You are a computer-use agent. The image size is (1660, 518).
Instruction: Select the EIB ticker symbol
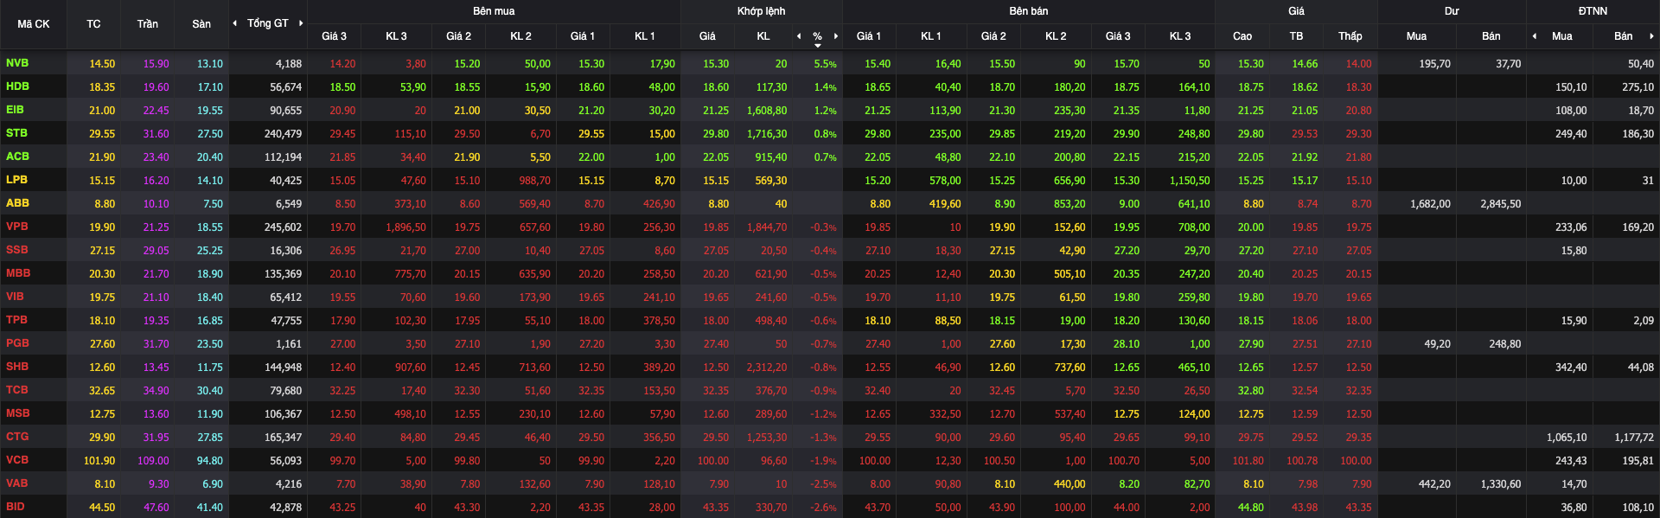pos(15,110)
